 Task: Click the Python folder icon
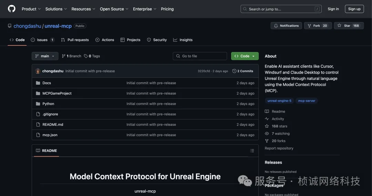(x=38, y=104)
